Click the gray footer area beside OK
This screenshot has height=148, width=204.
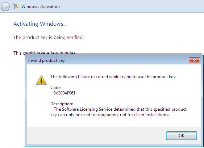coord(96,136)
